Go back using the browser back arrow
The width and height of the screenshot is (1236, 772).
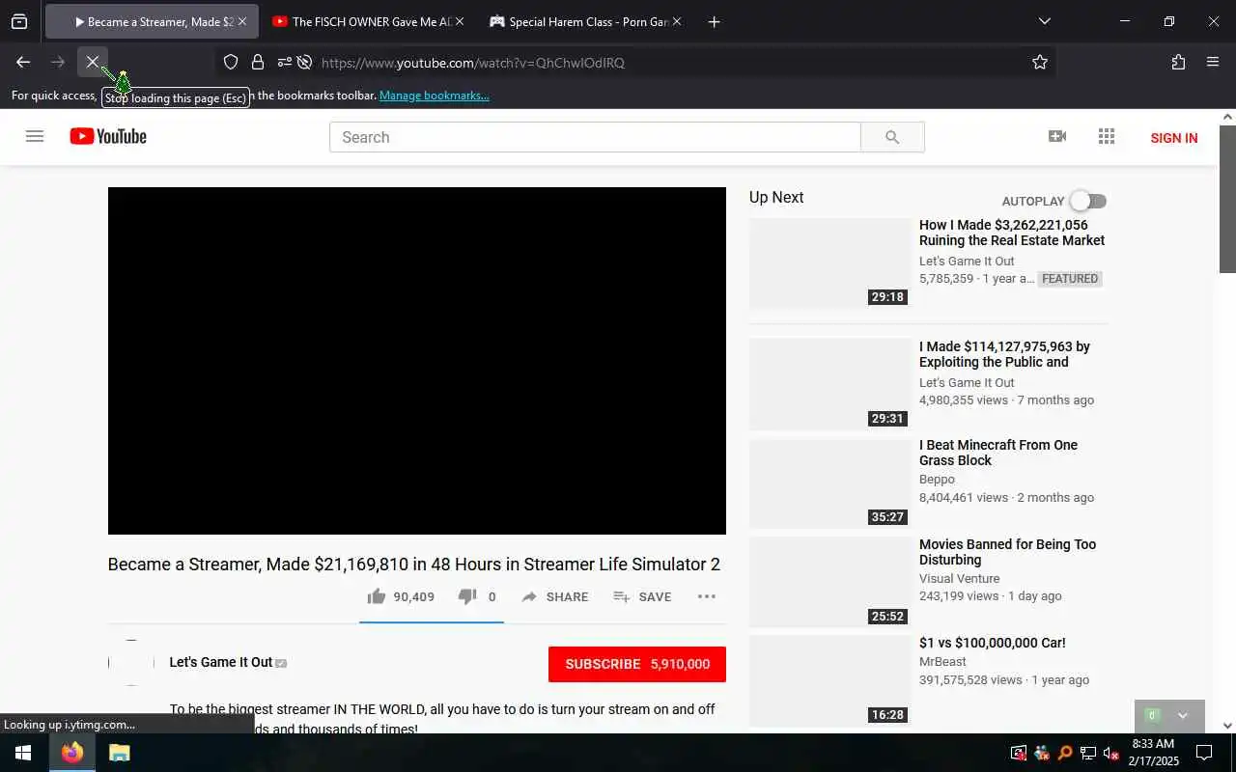click(23, 62)
